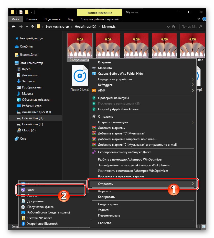Expand Открыть с помощью submenu arrow
The width and height of the screenshot is (214, 238).
click(192, 122)
